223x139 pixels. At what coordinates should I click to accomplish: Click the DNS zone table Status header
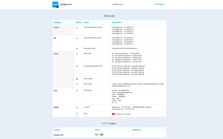[x=78, y=22]
